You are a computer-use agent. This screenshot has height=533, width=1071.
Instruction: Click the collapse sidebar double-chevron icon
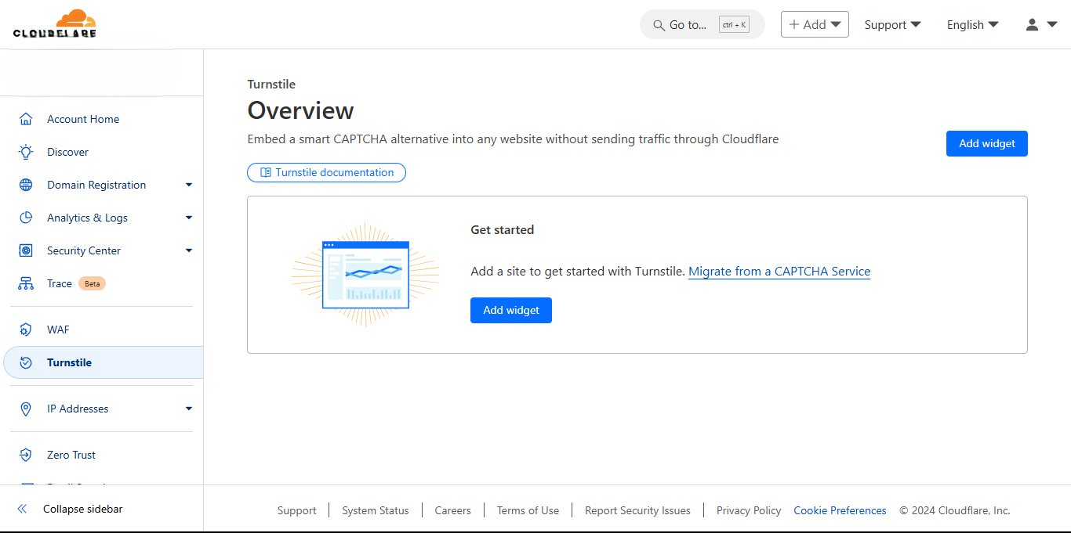click(x=22, y=509)
